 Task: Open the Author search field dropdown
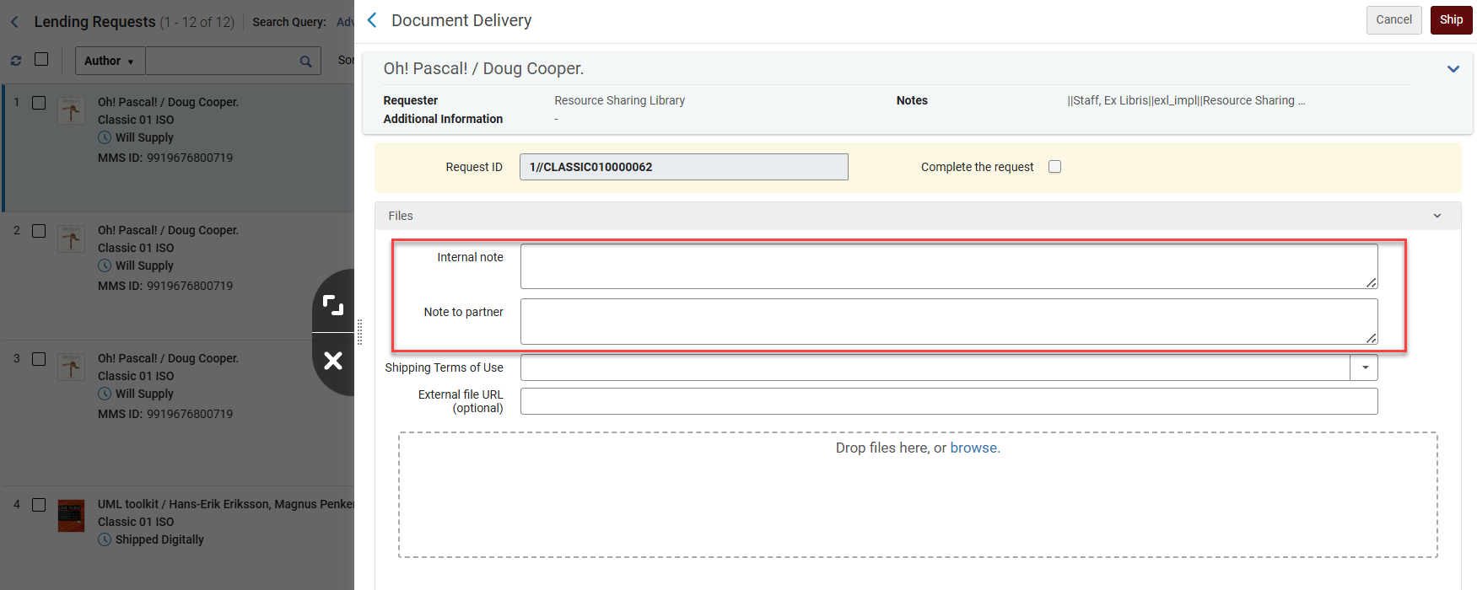110,61
